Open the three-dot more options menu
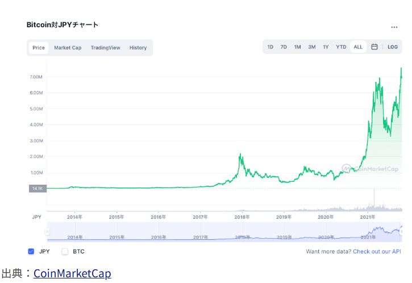Image resolution: width=412 pixels, height=283 pixels. tap(394, 27)
